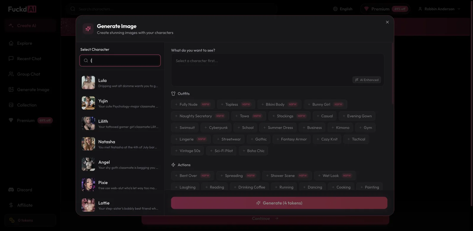Image resolution: width=473 pixels, height=231 pixels.
Task: Focus the Select Character search field
Action: 120,60
